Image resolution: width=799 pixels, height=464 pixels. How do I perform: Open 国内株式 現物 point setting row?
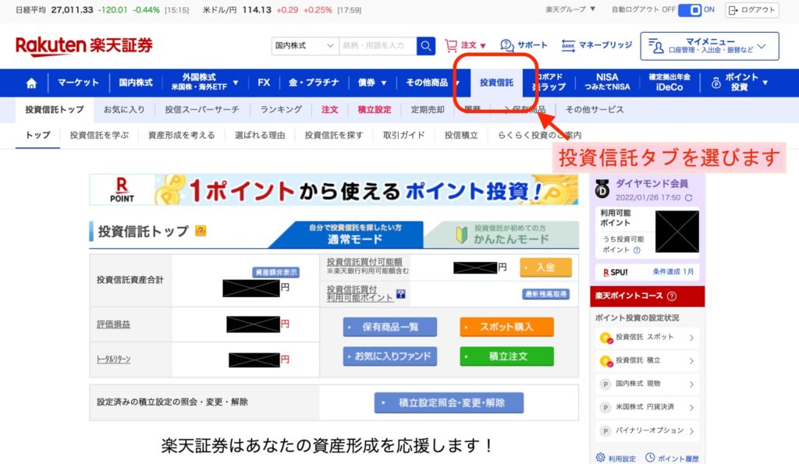647,384
